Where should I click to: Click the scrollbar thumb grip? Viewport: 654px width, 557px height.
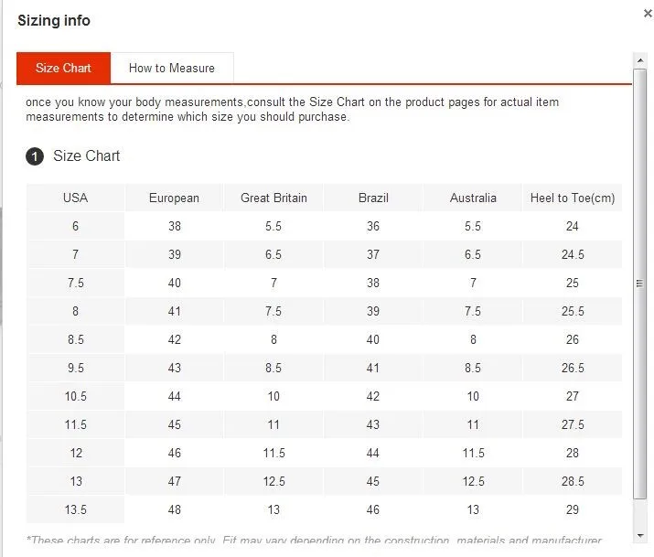[639, 284]
